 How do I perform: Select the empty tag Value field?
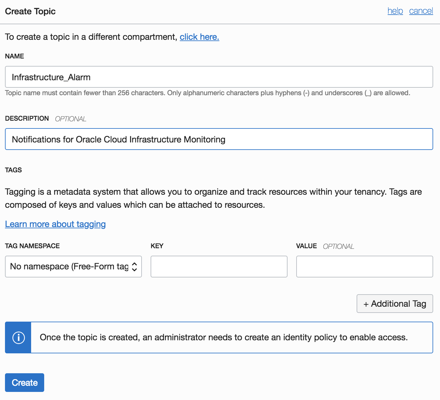364,267
